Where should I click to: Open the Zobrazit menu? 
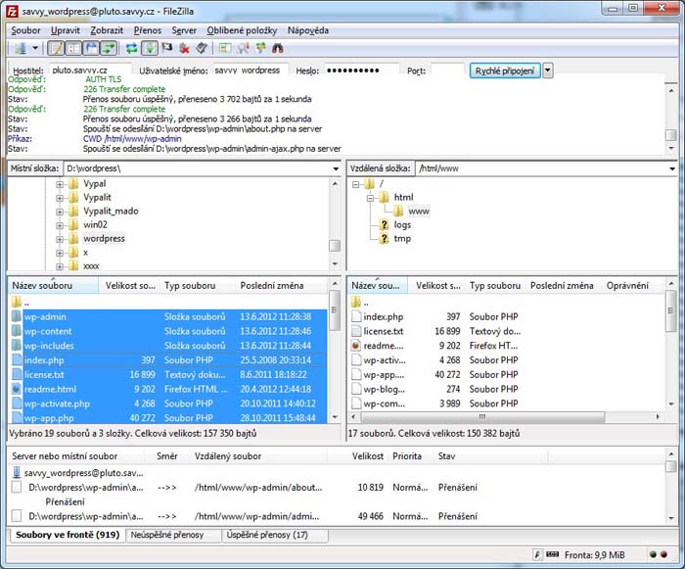107,30
